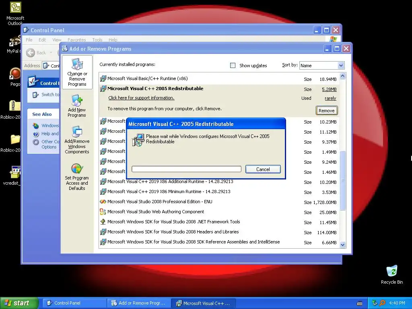
Task: Click Cancel in the configuration dialog
Action: tap(263, 169)
